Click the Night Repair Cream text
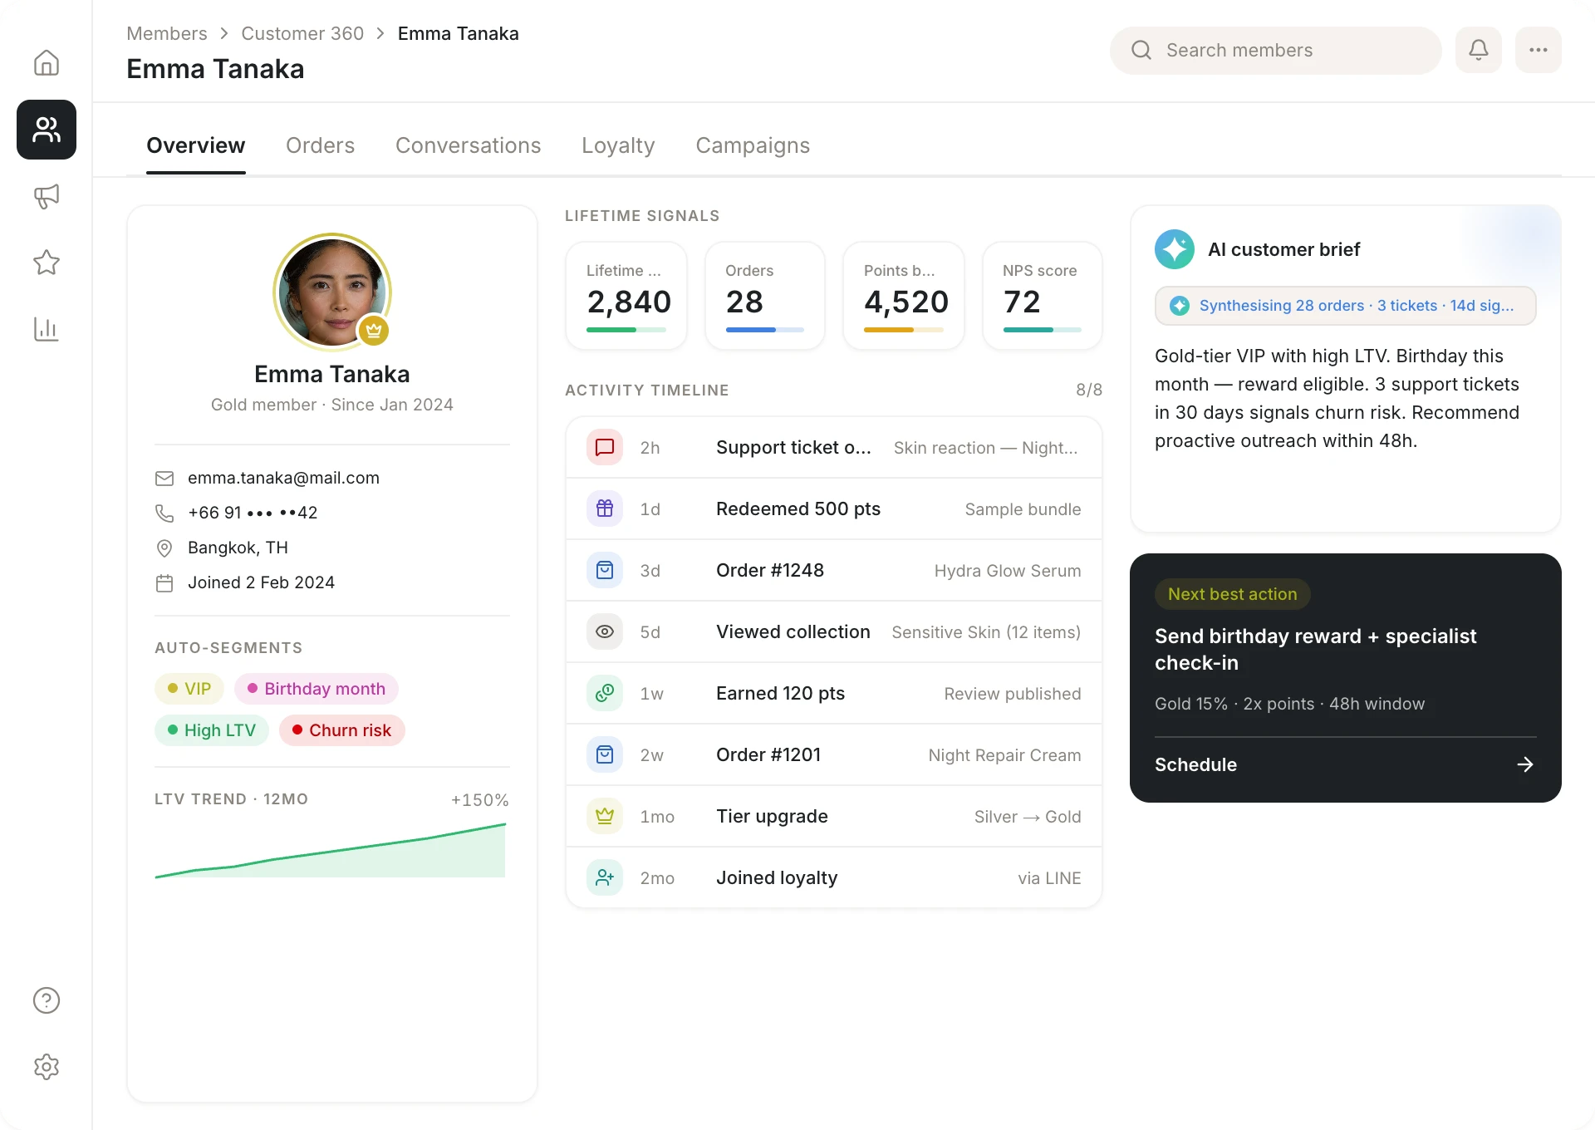Viewport: 1595px width, 1130px height. pos(1004,755)
